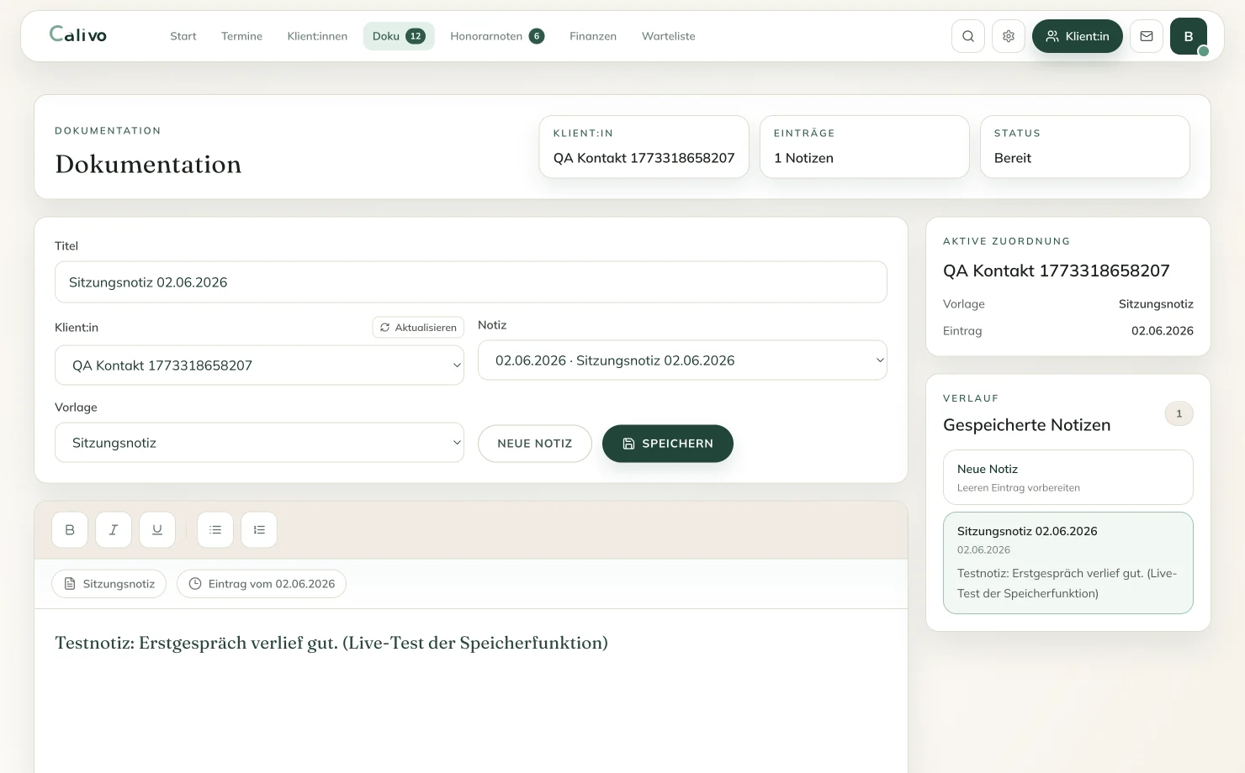Select the Doku tab
This screenshot has height=773, width=1245.
pos(399,36)
